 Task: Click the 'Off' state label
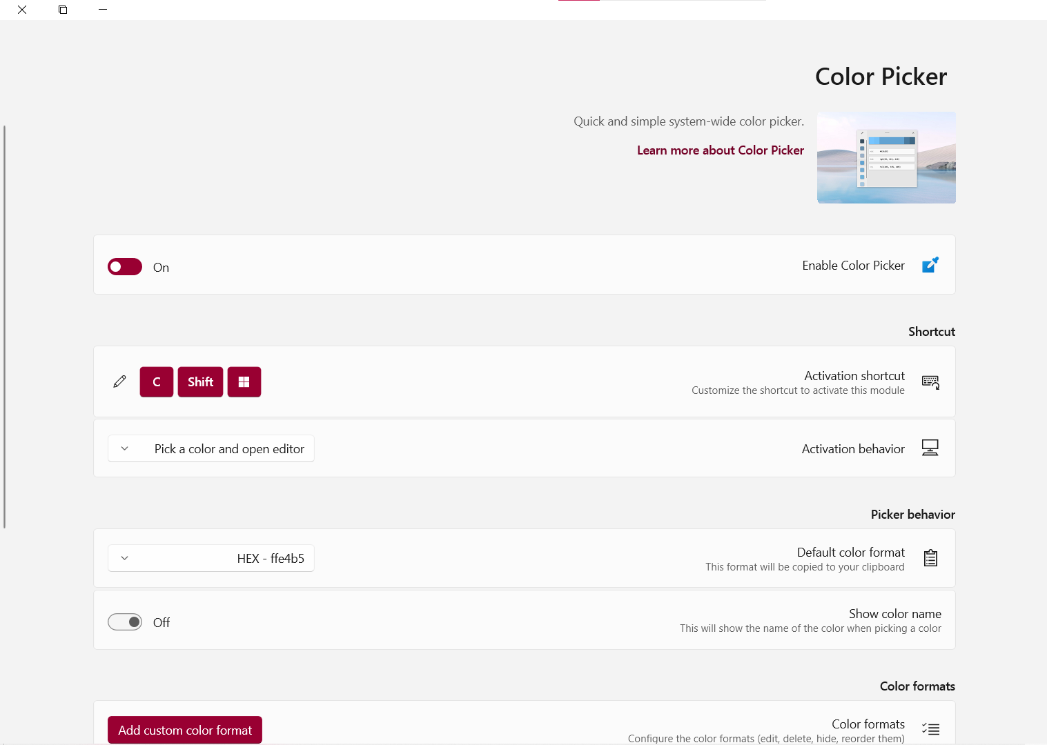pyautogui.click(x=162, y=623)
